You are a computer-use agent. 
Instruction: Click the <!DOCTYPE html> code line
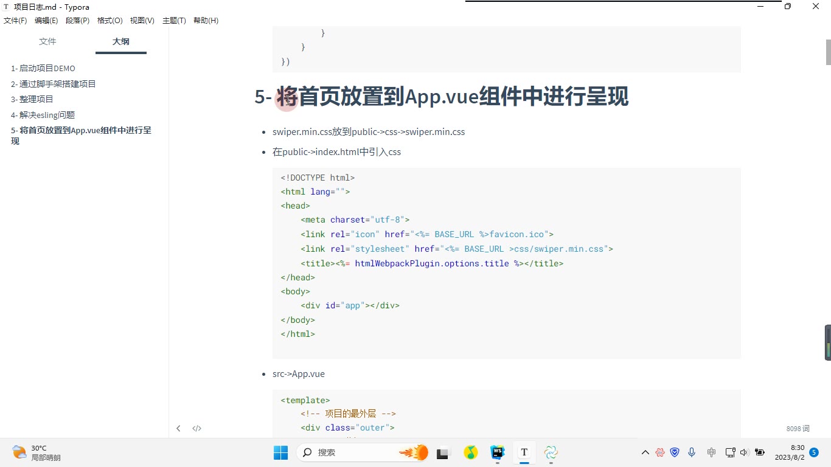318,178
